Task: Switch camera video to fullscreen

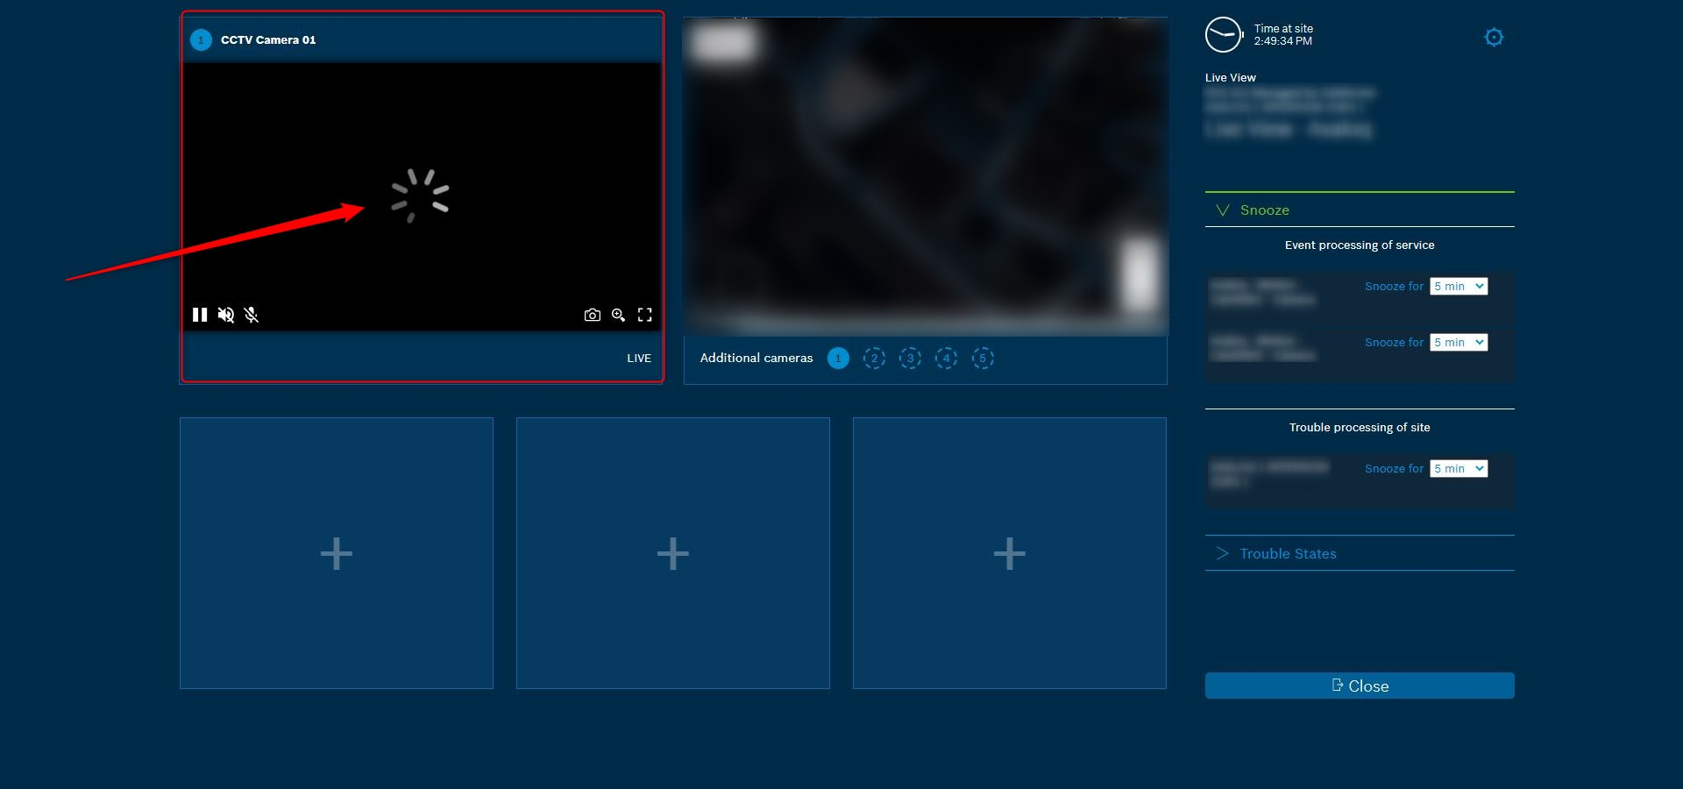Action: (645, 315)
